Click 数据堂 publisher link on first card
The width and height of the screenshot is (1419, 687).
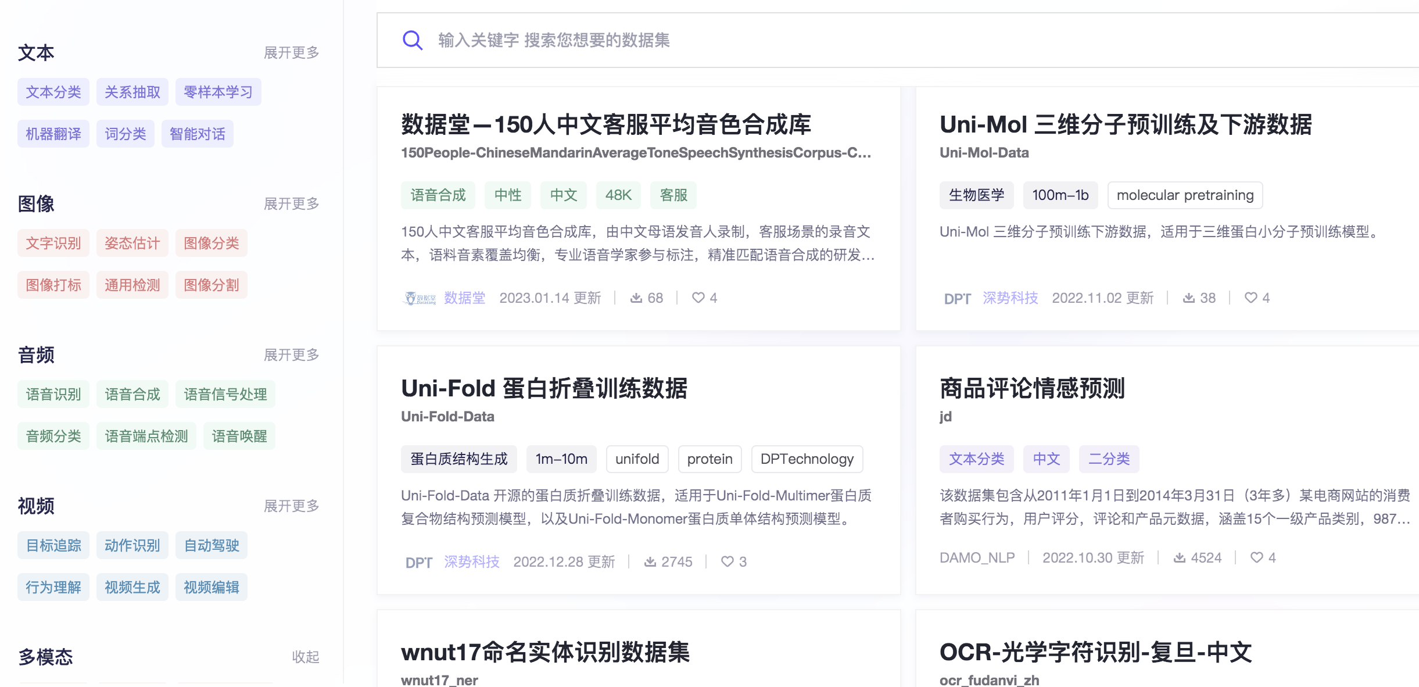click(465, 298)
